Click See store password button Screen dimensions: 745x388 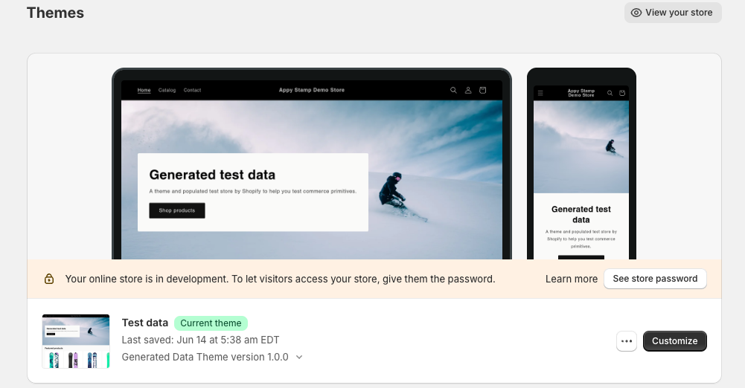pyautogui.click(x=655, y=279)
